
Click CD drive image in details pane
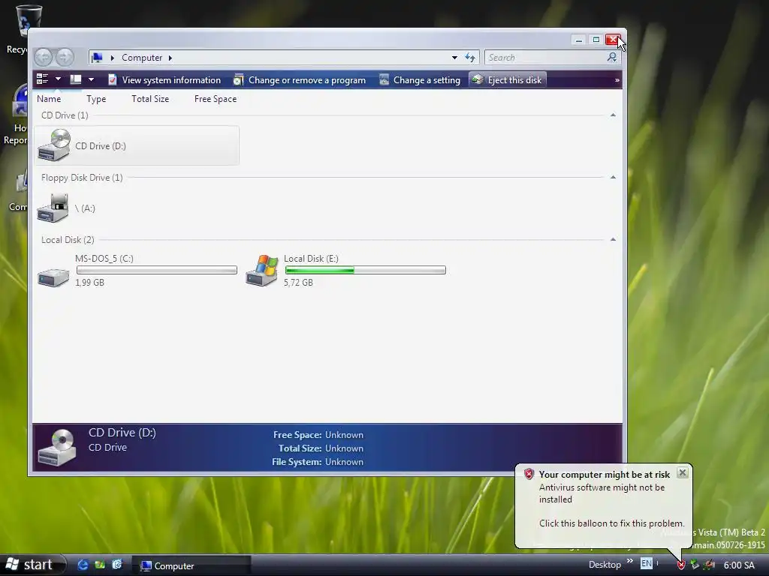[x=57, y=447]
